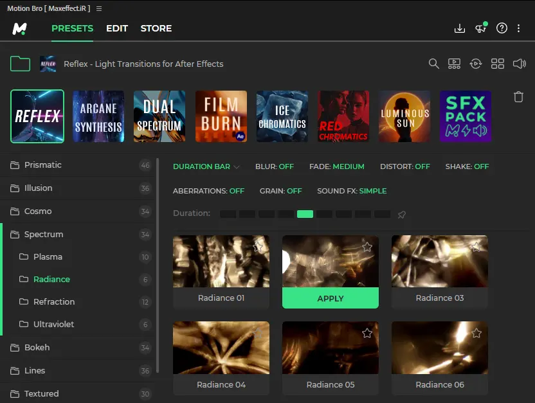
Task: Switch to the EDIT tab
Action: coord(117,28)
